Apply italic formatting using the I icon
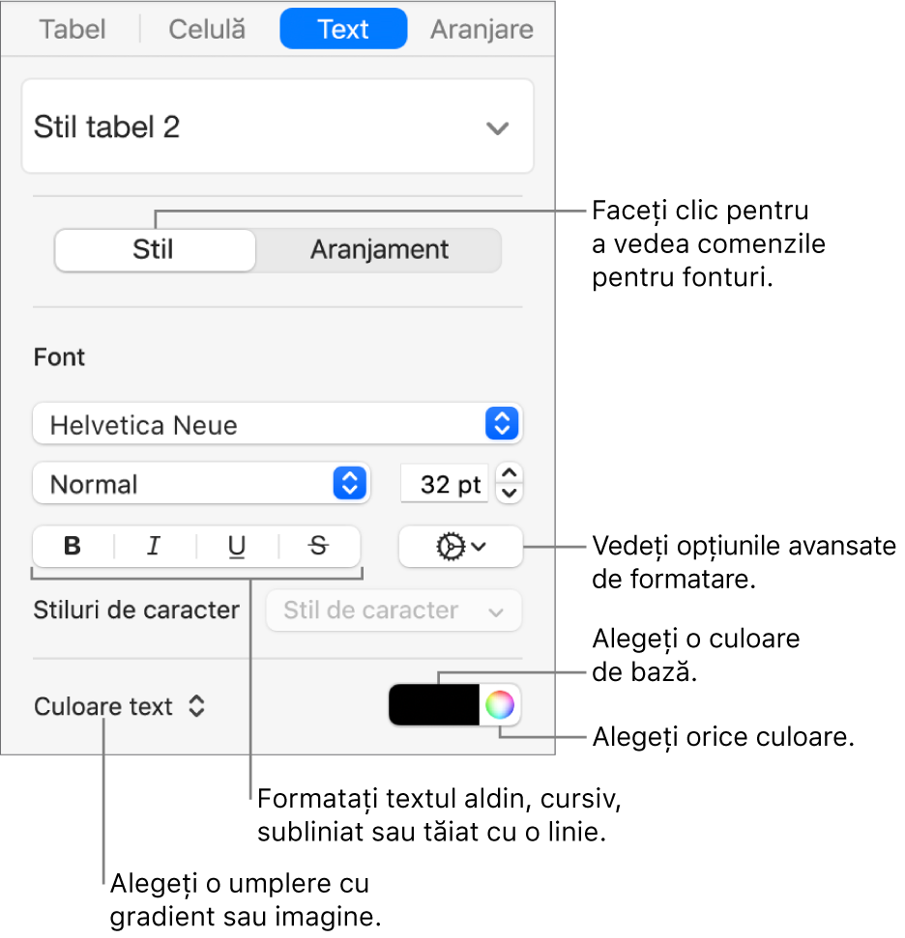This screenshot has height=938, width=905. click(154, 547)
